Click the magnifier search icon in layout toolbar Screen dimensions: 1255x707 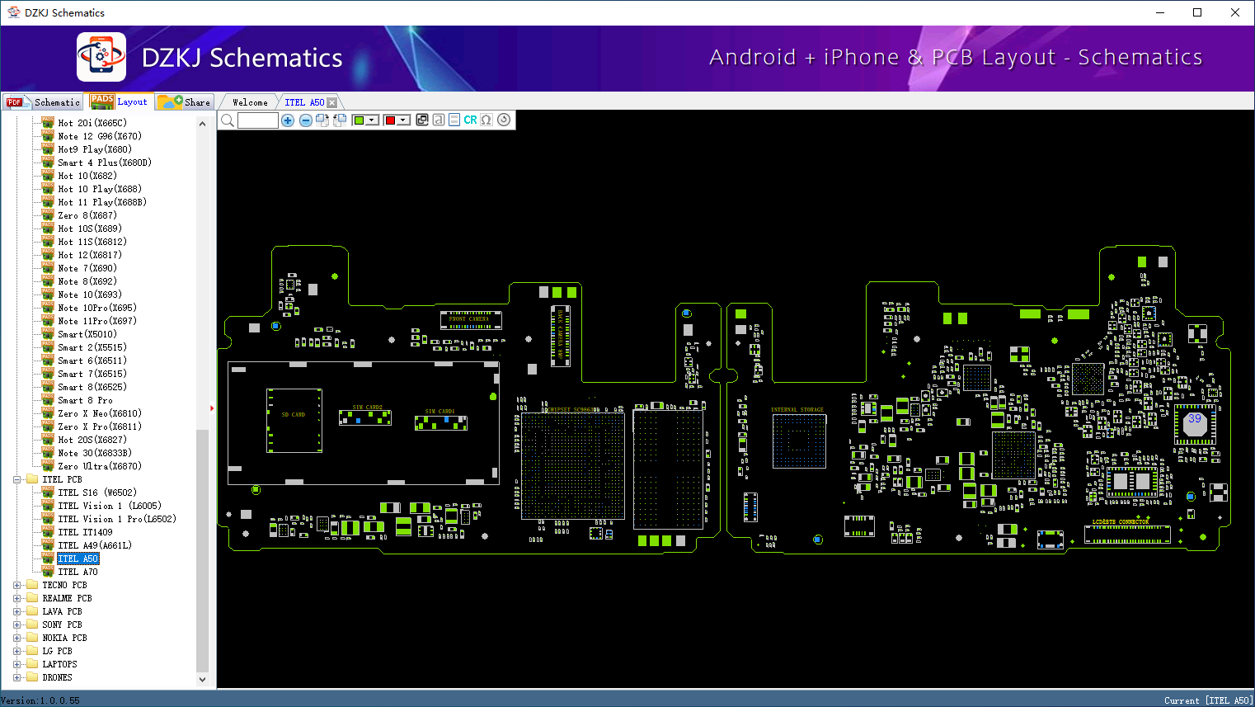point(228,120)
